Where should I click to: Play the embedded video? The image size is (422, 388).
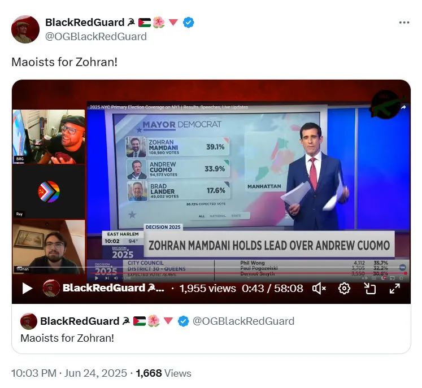(x=28, y=289)
